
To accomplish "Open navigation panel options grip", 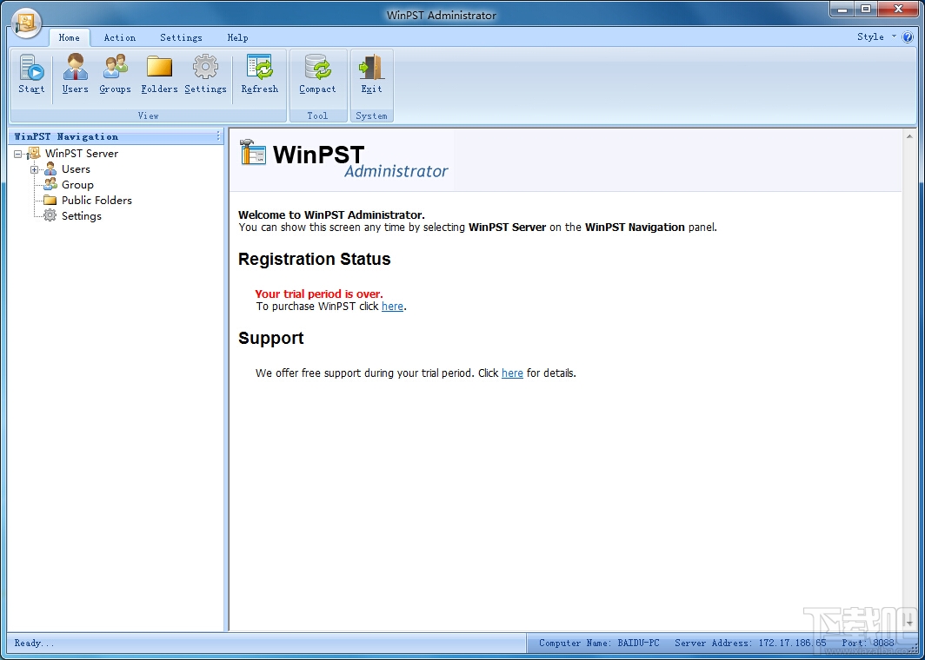I will click(218, 136).
